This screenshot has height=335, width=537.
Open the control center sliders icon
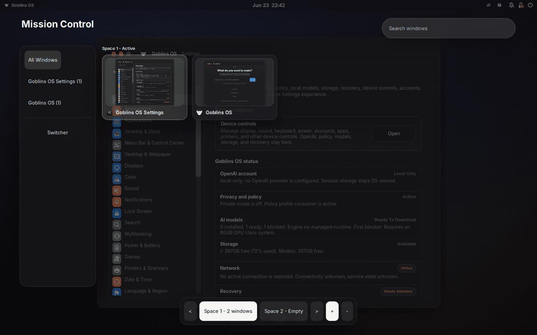click(x=489, y=5)
